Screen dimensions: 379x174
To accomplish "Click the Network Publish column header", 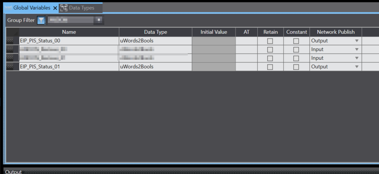I will (335, 32).
